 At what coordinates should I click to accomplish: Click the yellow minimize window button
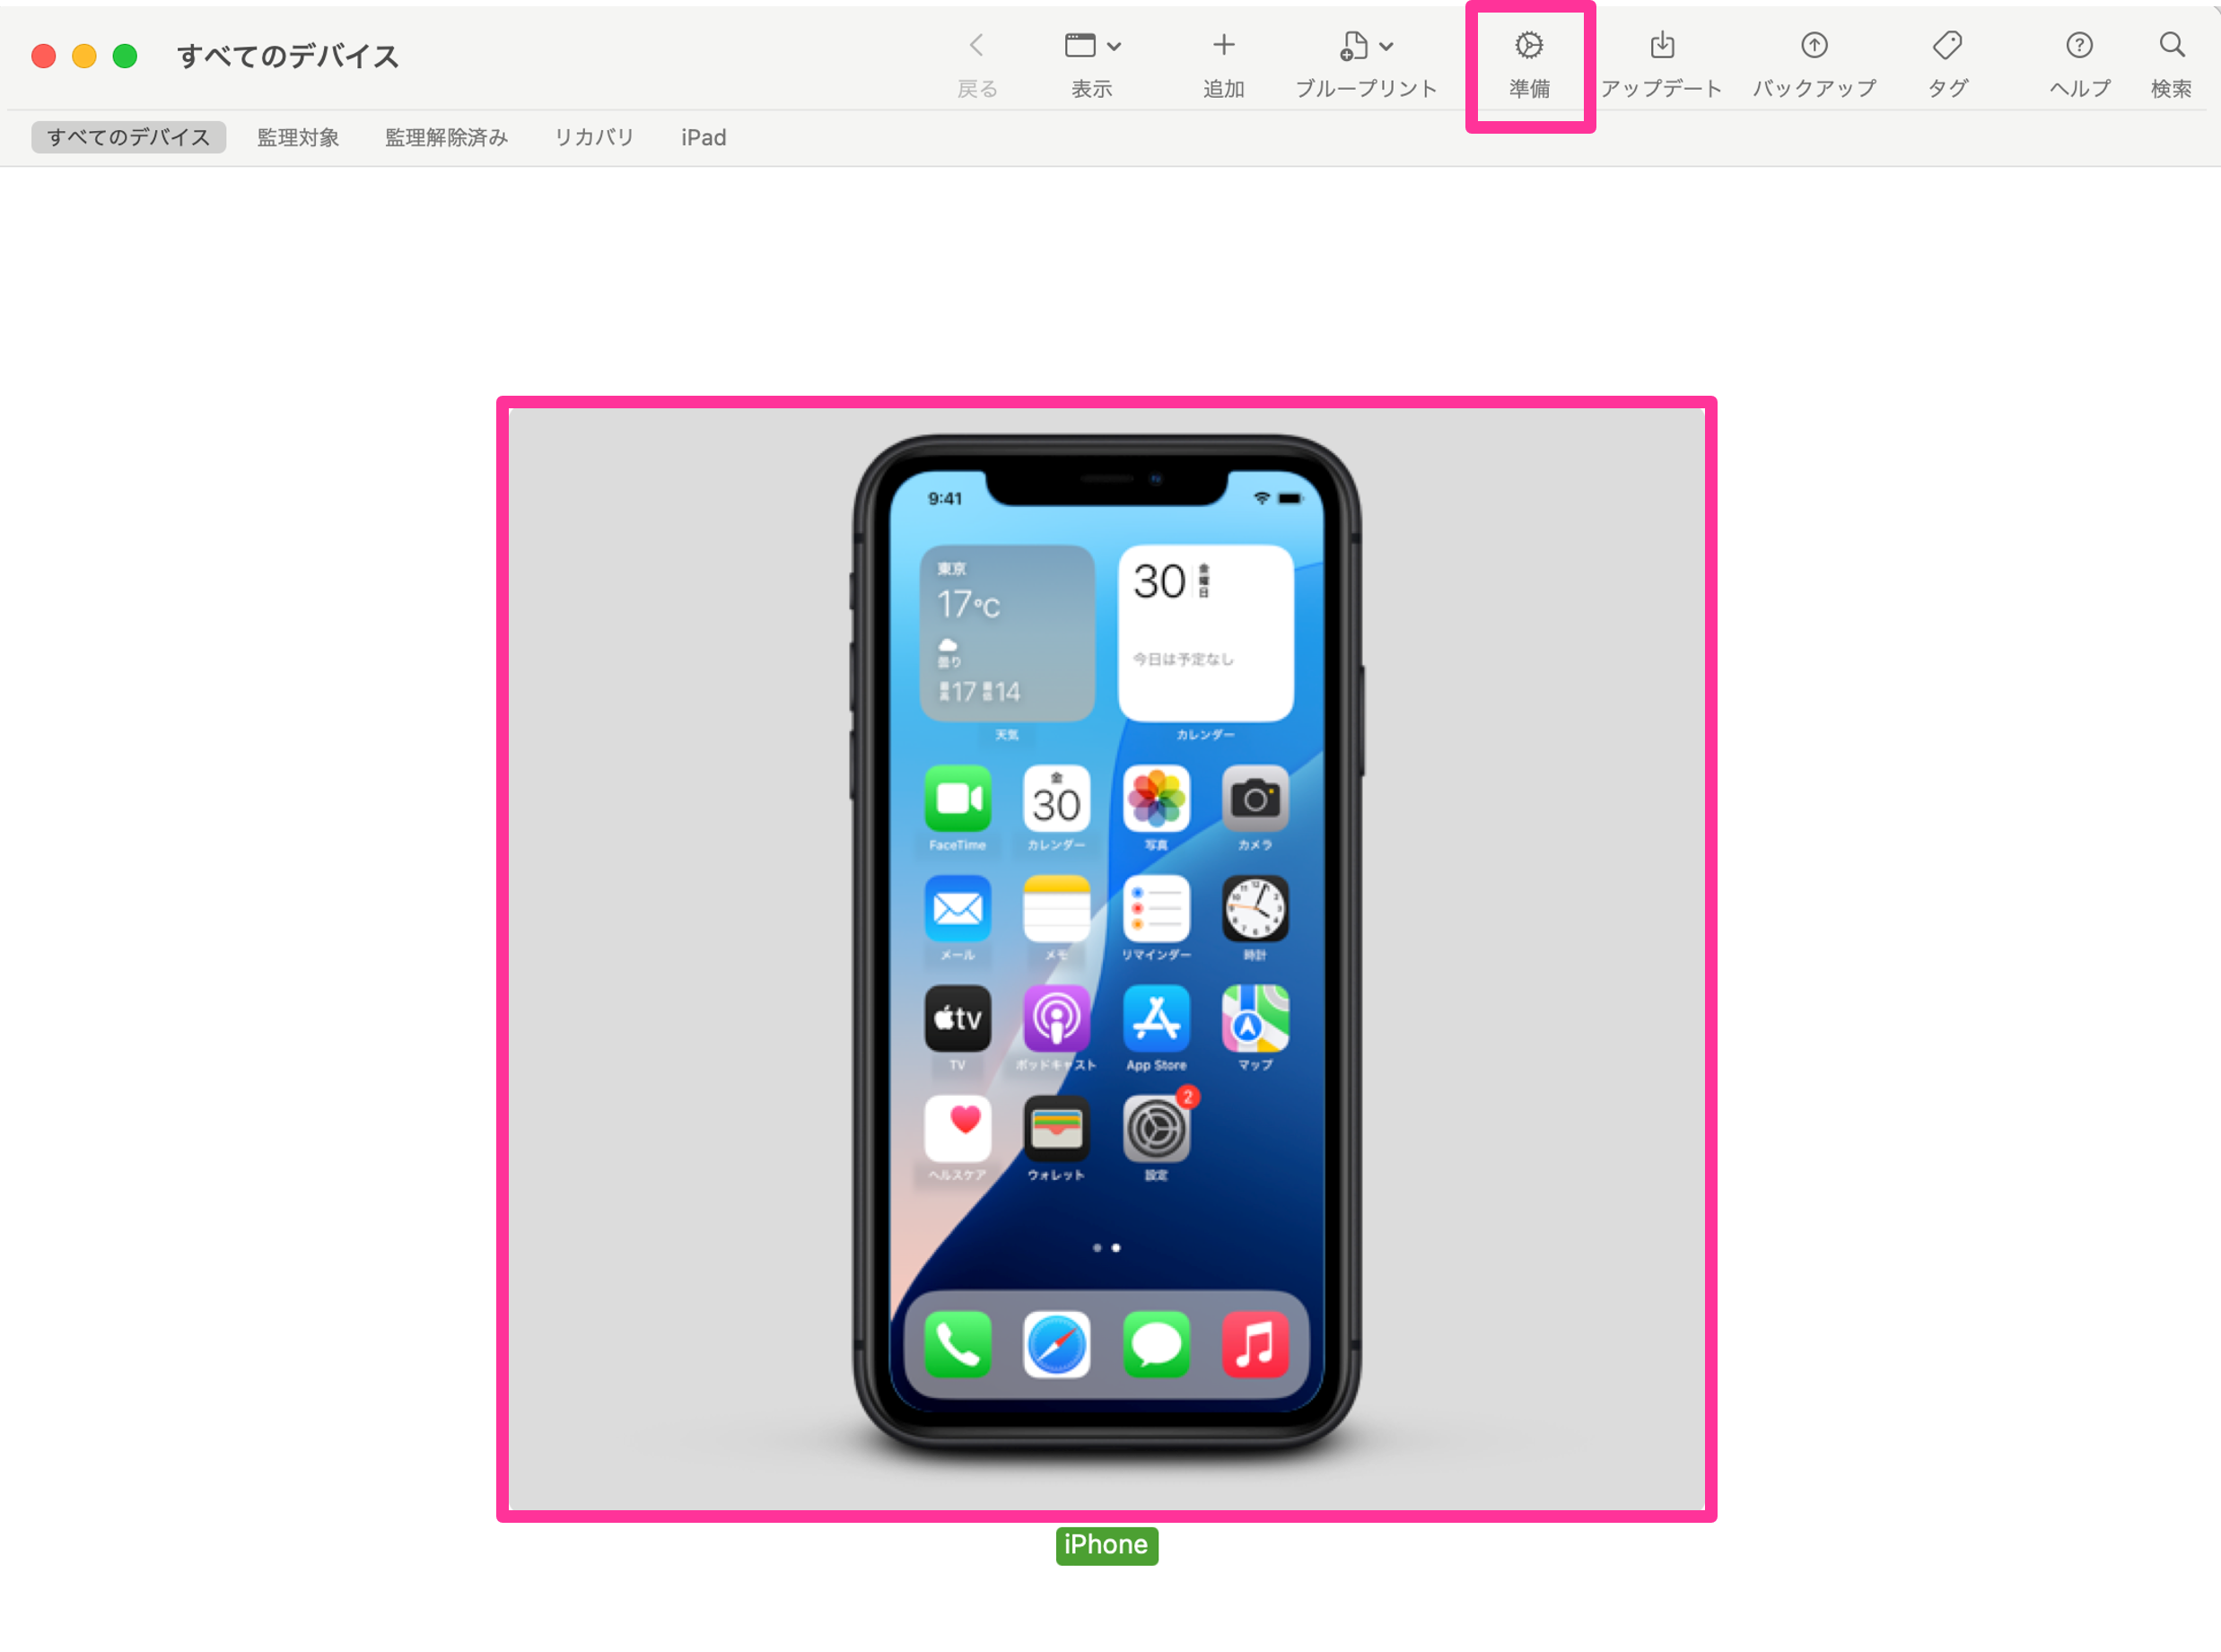click(x=84, y=56)
